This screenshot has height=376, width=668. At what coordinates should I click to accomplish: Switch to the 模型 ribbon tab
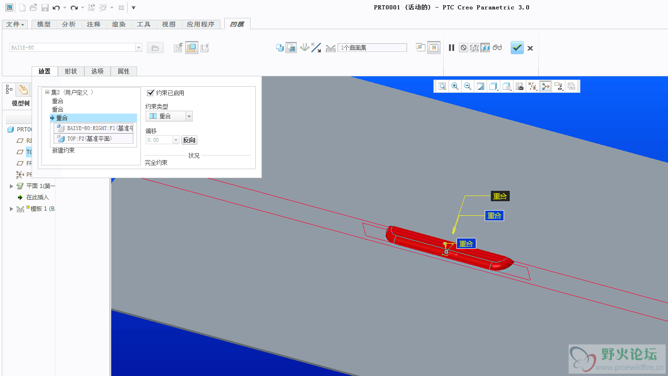click(44, 25)
